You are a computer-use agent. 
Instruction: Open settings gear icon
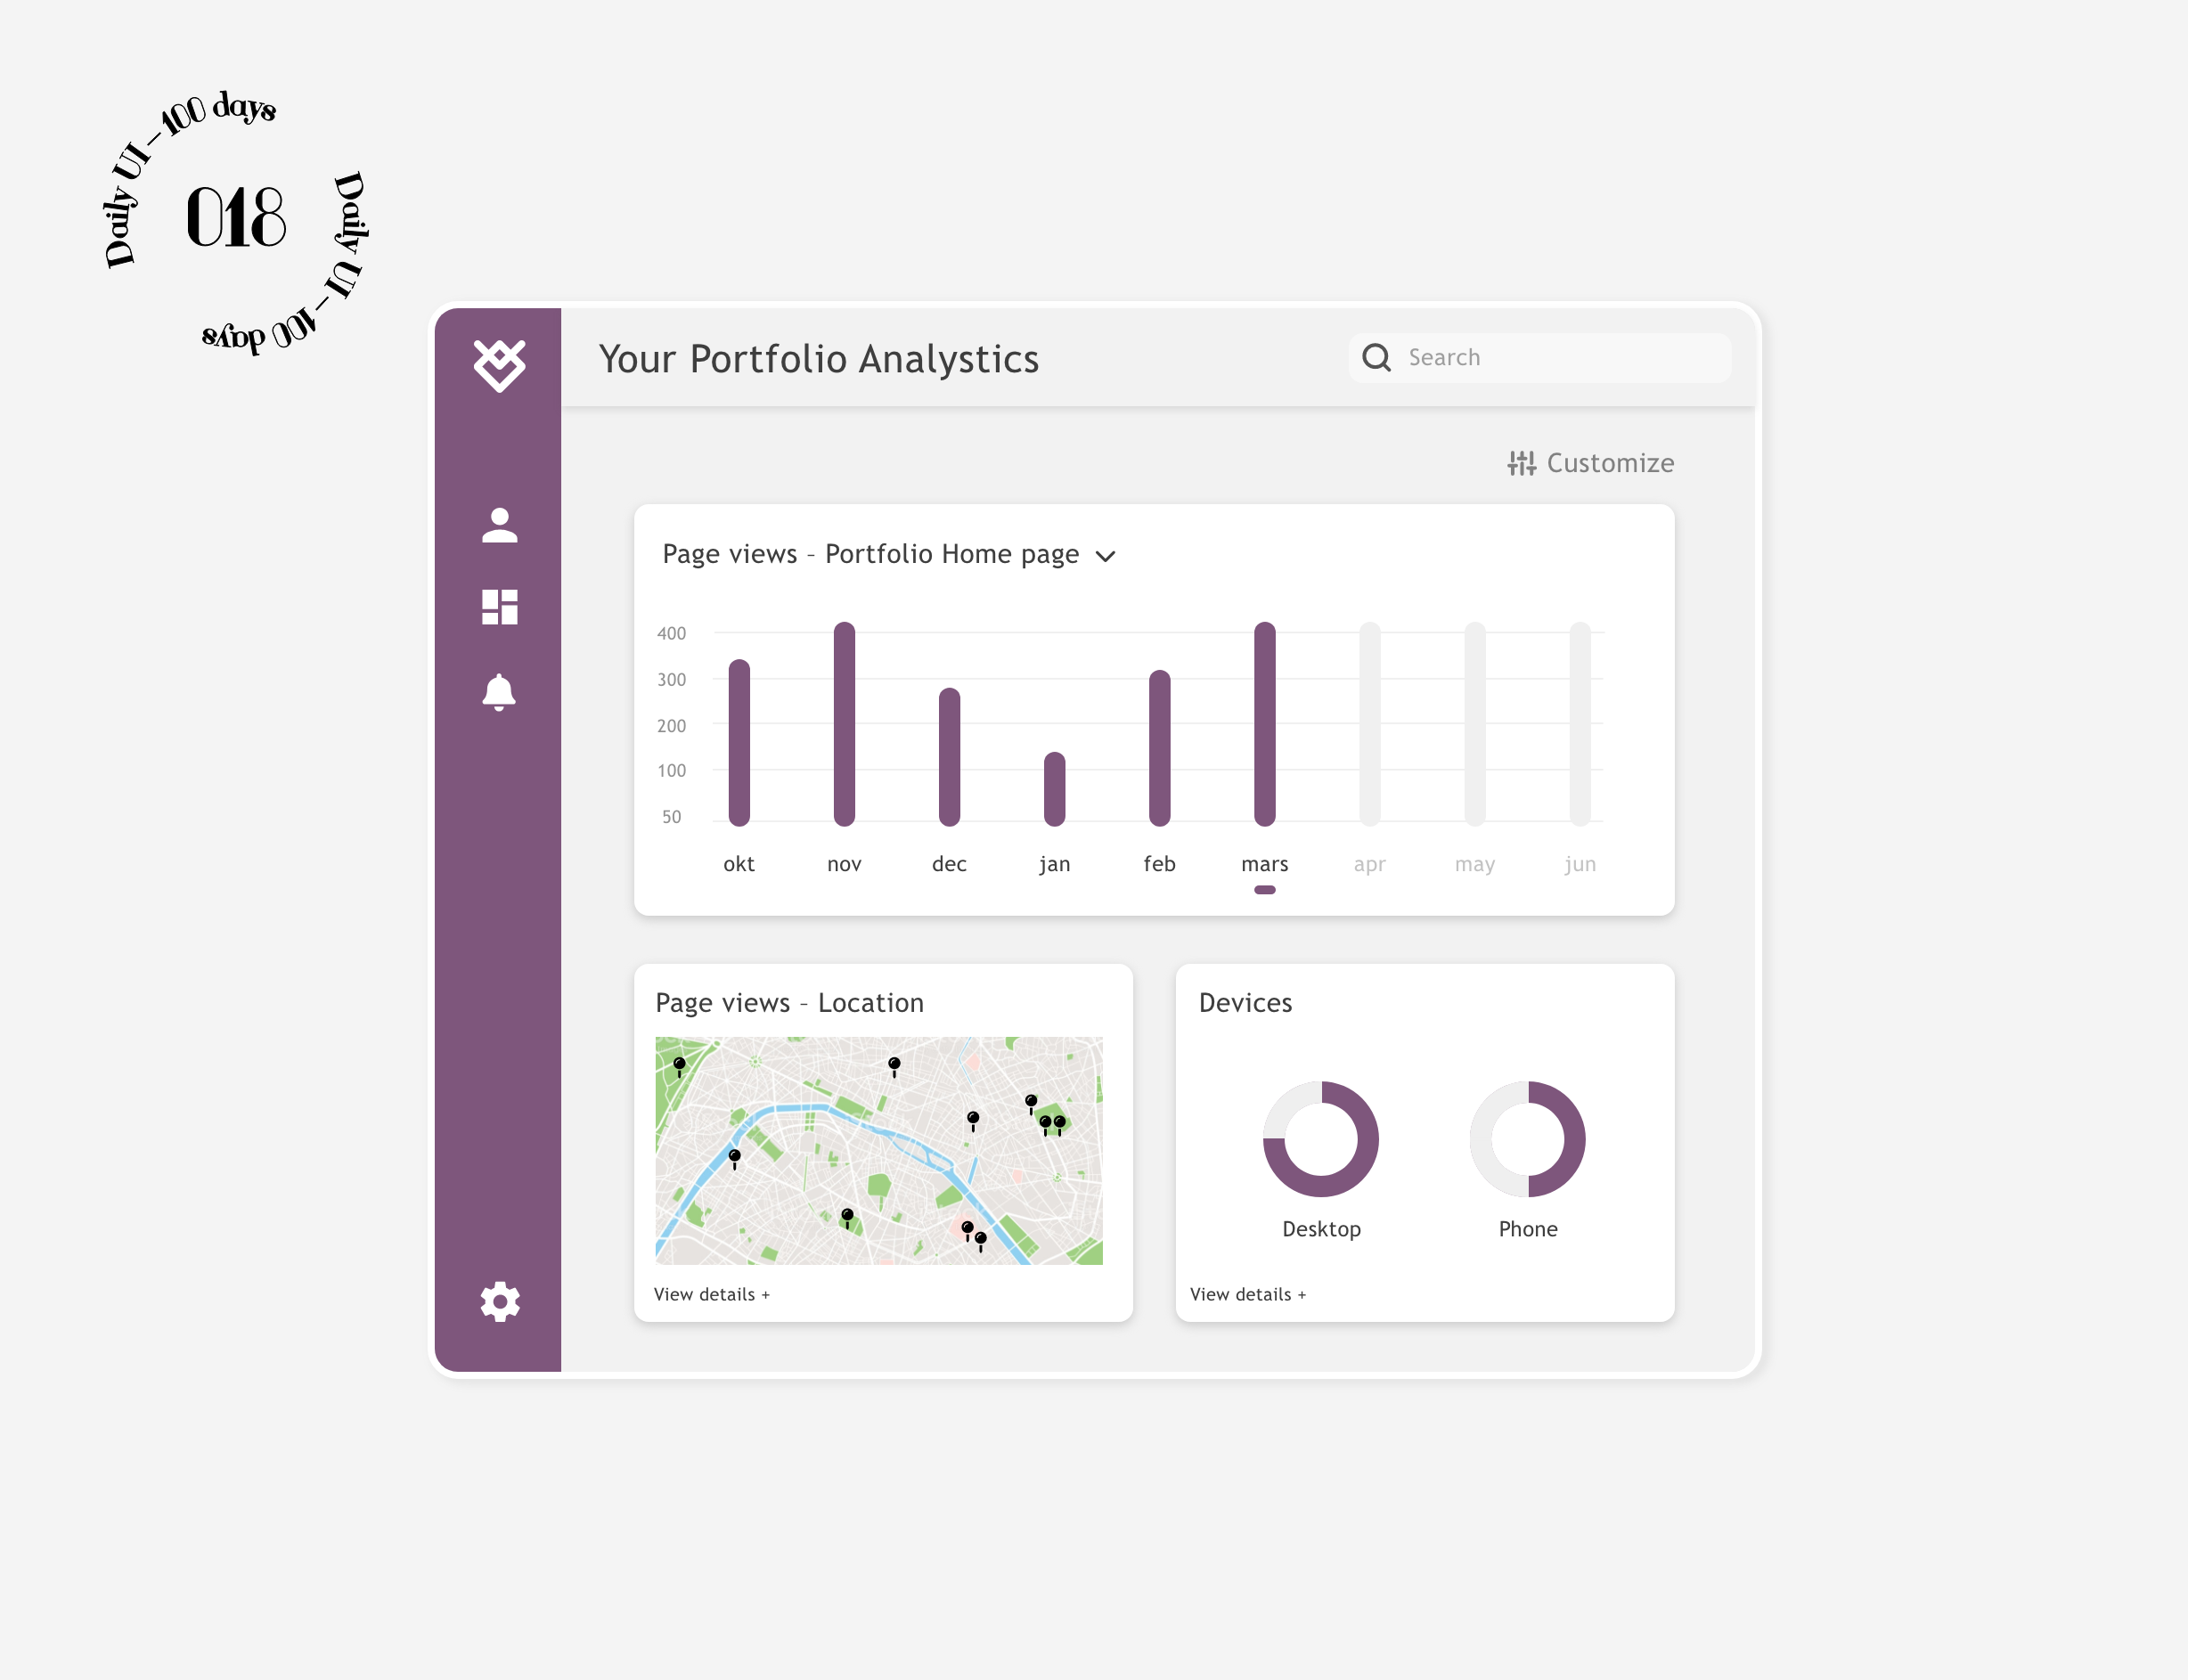pos(499,1302)
